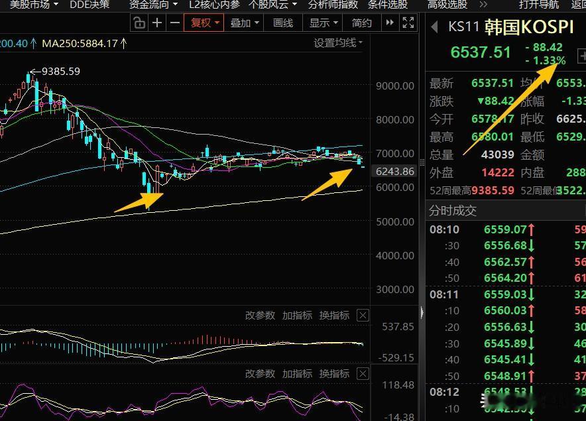This screenshot has height=421, width=586.
Task: Open the 叠加 dropdown
Action: coord(245,23)
